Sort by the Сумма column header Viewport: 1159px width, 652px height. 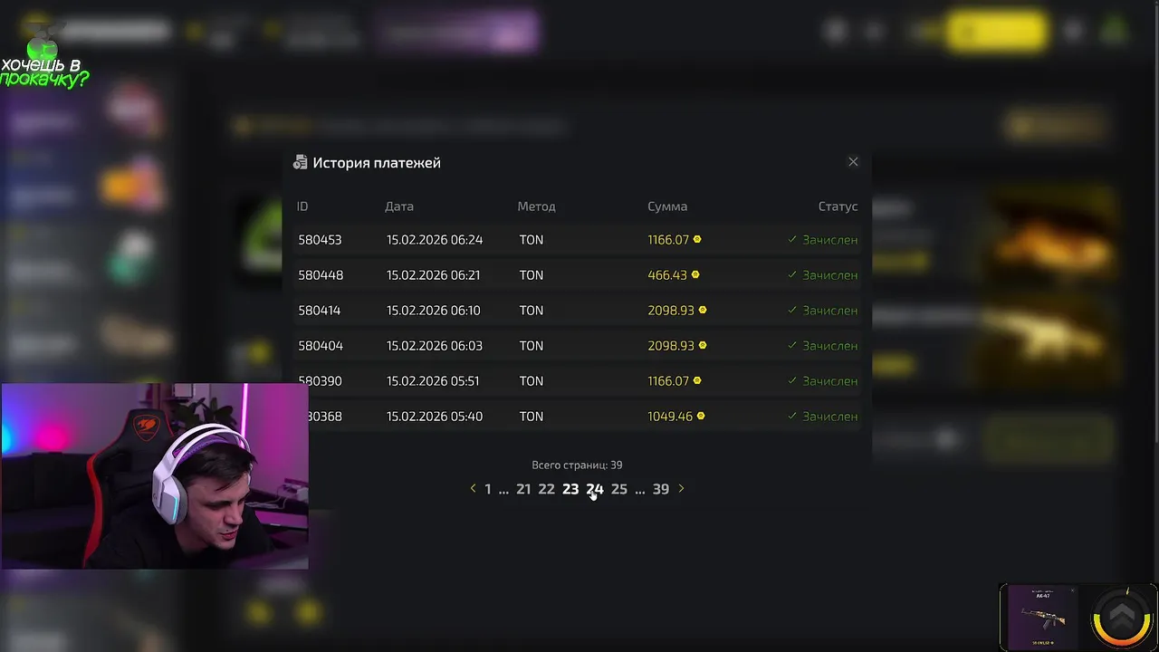tap(667, 206)
